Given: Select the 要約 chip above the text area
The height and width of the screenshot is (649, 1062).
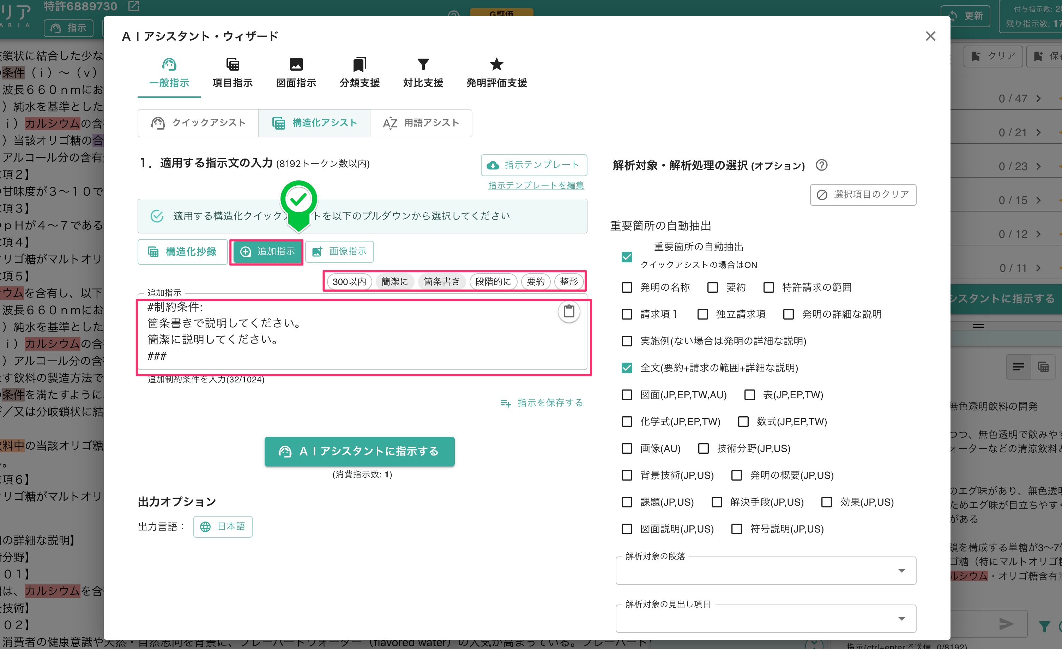Looking at the screenshot, I should coord(536,281).
